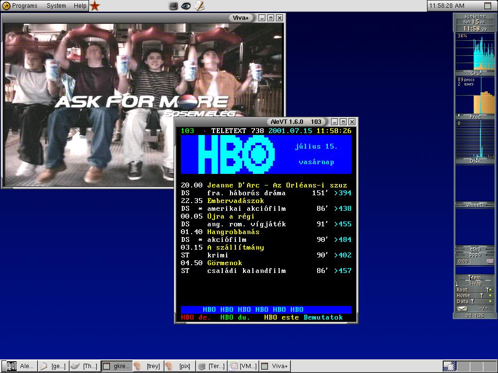Click the red star icon in top panel
The height and width of the screenshot is (373, 498).
click(95, 6)
